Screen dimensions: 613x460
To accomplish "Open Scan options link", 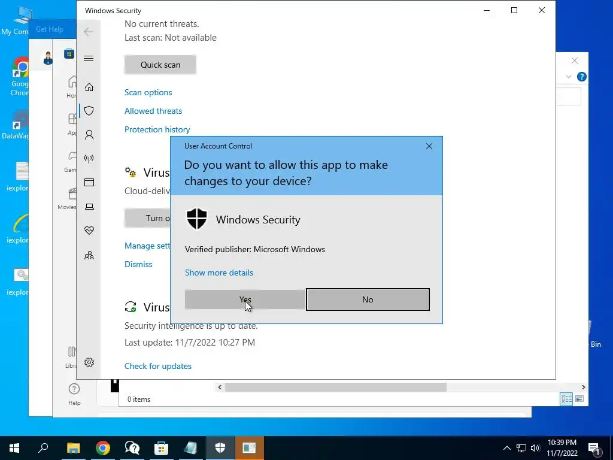I will pyautogui.click(x=148, y=92).
